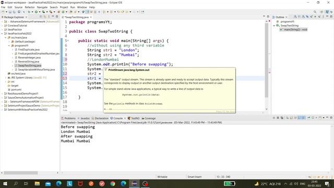Open the Java perspective icon at top right
Screen dimensions: 334x188
point(327,12)
